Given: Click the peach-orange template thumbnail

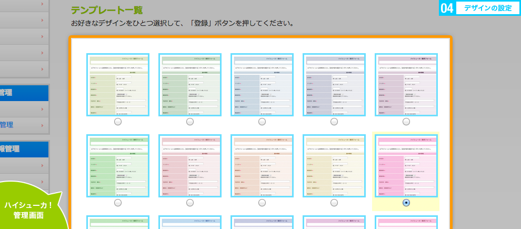Looking at the screenshot, I should 262,166.
